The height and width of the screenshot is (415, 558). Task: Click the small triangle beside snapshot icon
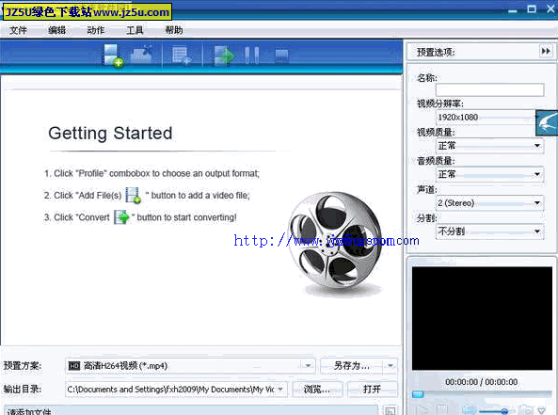coord(541,410)
